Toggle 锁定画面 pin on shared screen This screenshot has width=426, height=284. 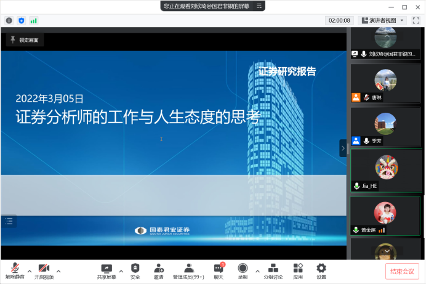click(x=25, y=40)
